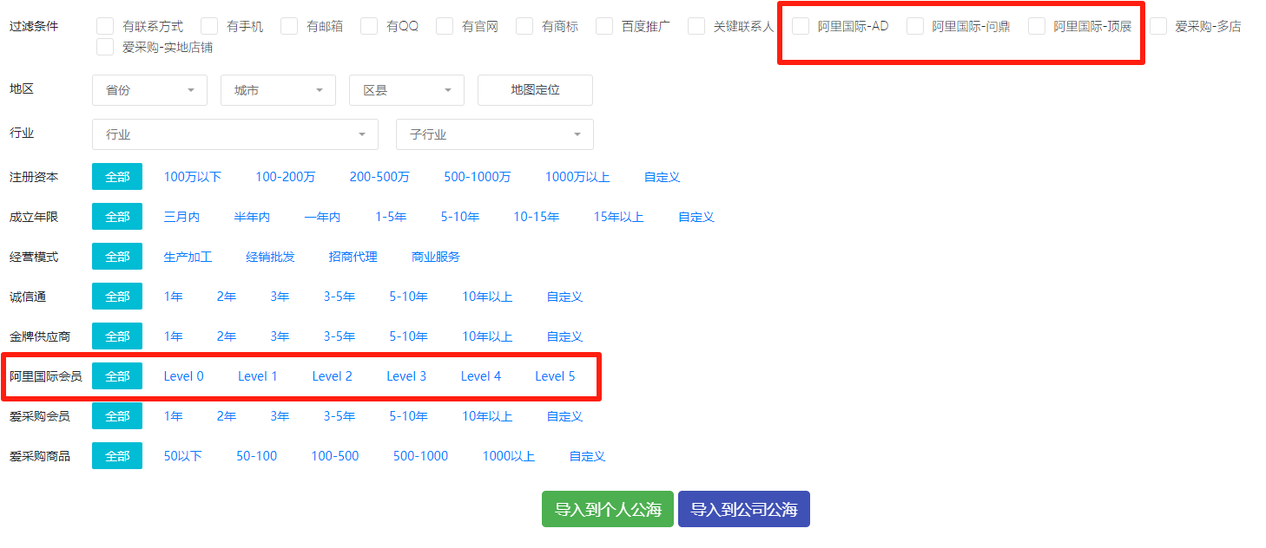Choose 三月内 establishment period
Screen dimensions: 1266x548
181,217
